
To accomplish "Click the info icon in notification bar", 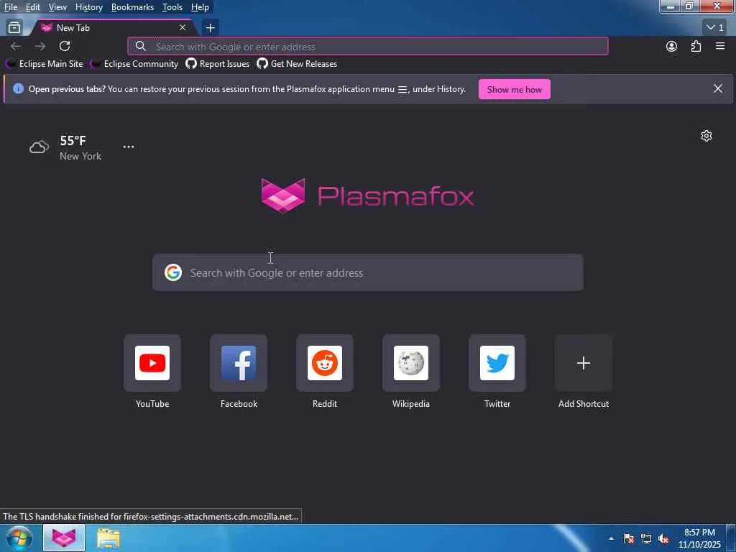I will pos(18,88).
